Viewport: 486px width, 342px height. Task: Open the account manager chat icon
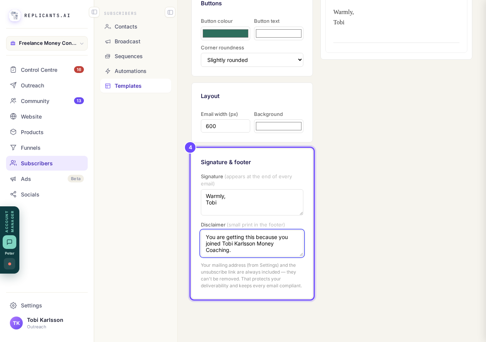click(x=9, y=242)
